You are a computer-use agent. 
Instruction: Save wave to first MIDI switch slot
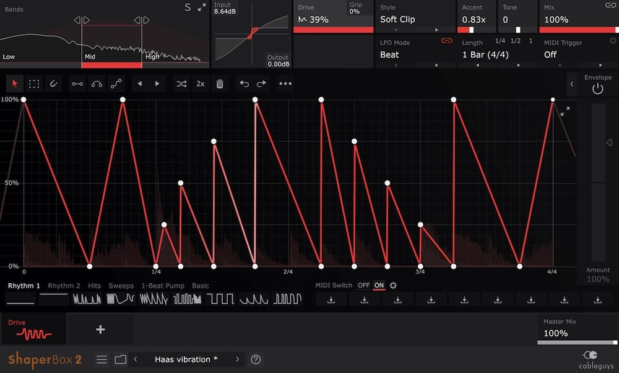331,301
